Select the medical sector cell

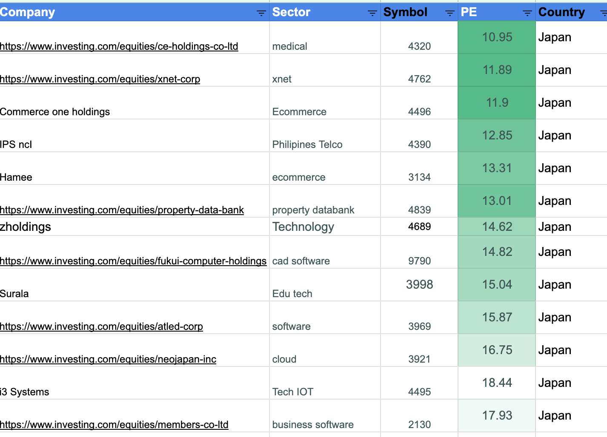(325, 37)
